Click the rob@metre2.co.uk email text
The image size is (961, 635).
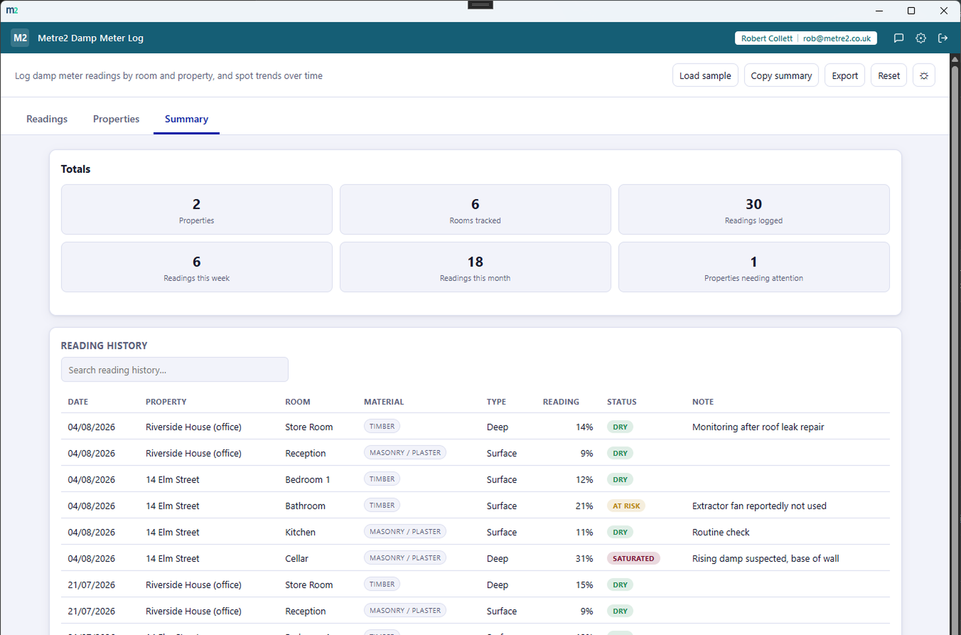pyautogui.click(x=837, y=38)
